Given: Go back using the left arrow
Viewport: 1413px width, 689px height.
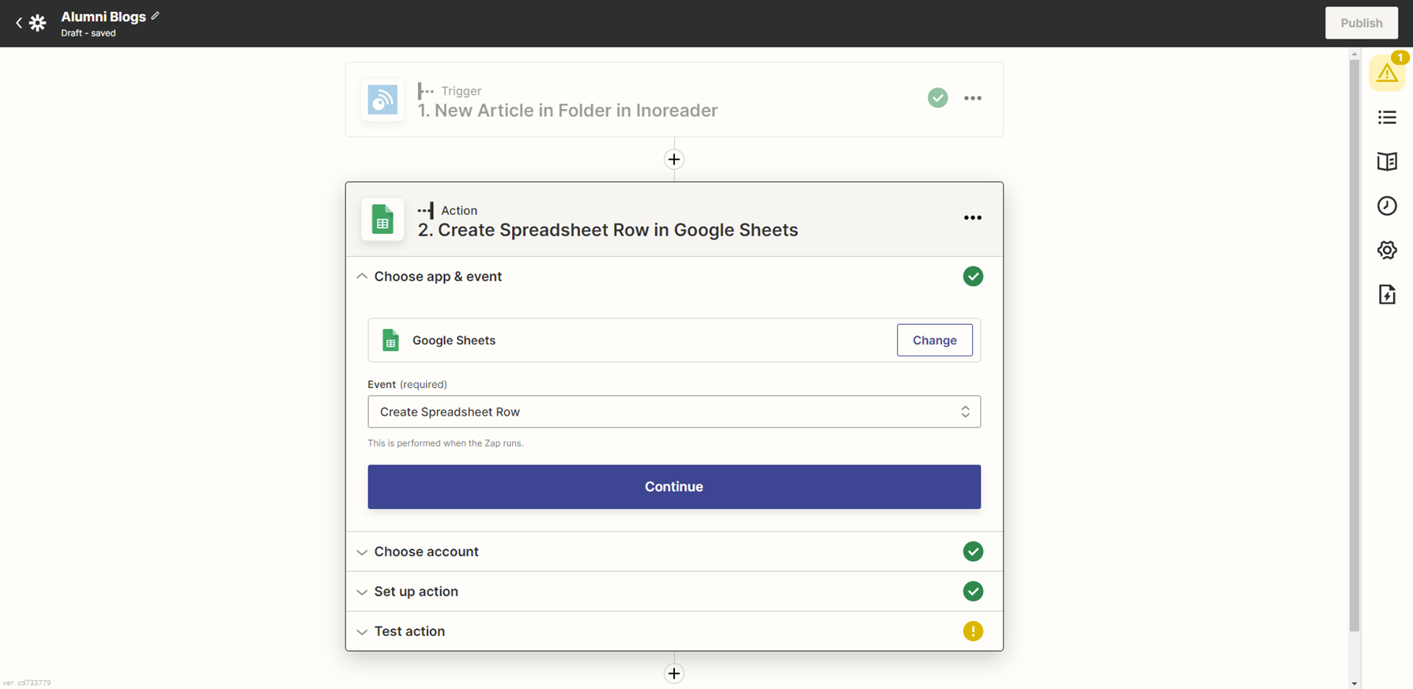Looking at the screenshot, I should (x=19, y=23).
